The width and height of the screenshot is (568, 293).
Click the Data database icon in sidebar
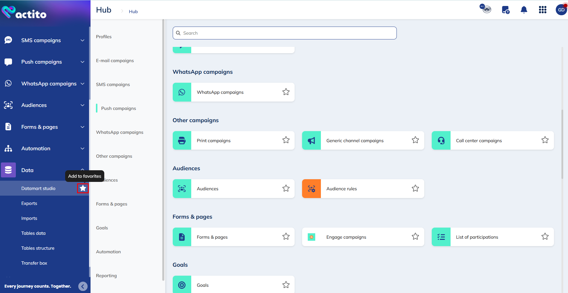pyautogui.click(x=8, y=170)
